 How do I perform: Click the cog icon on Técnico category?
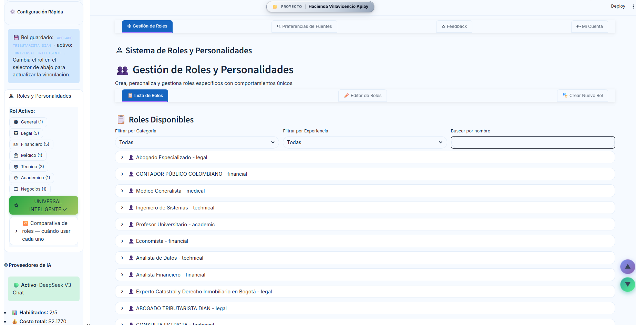16,167
